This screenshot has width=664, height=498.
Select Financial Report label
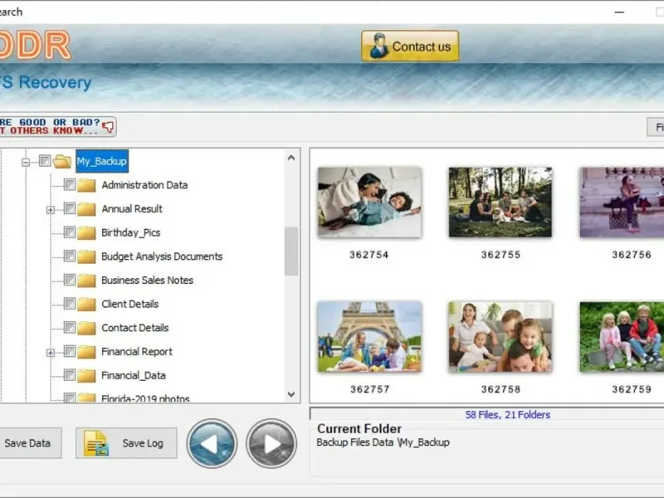click(x=137, y=351)
